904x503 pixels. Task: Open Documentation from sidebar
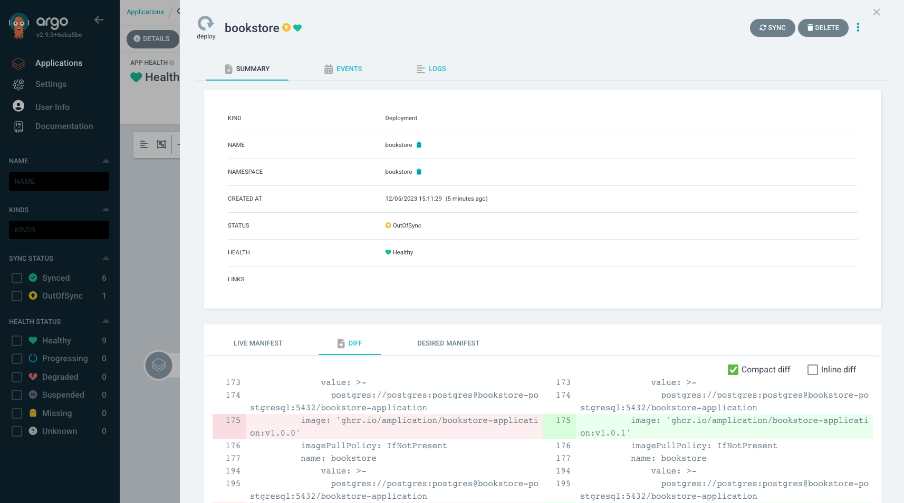click(x=64, y=126)
